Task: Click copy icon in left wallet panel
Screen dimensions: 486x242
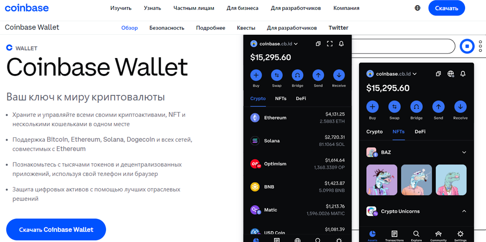Action: click(318, 44)
